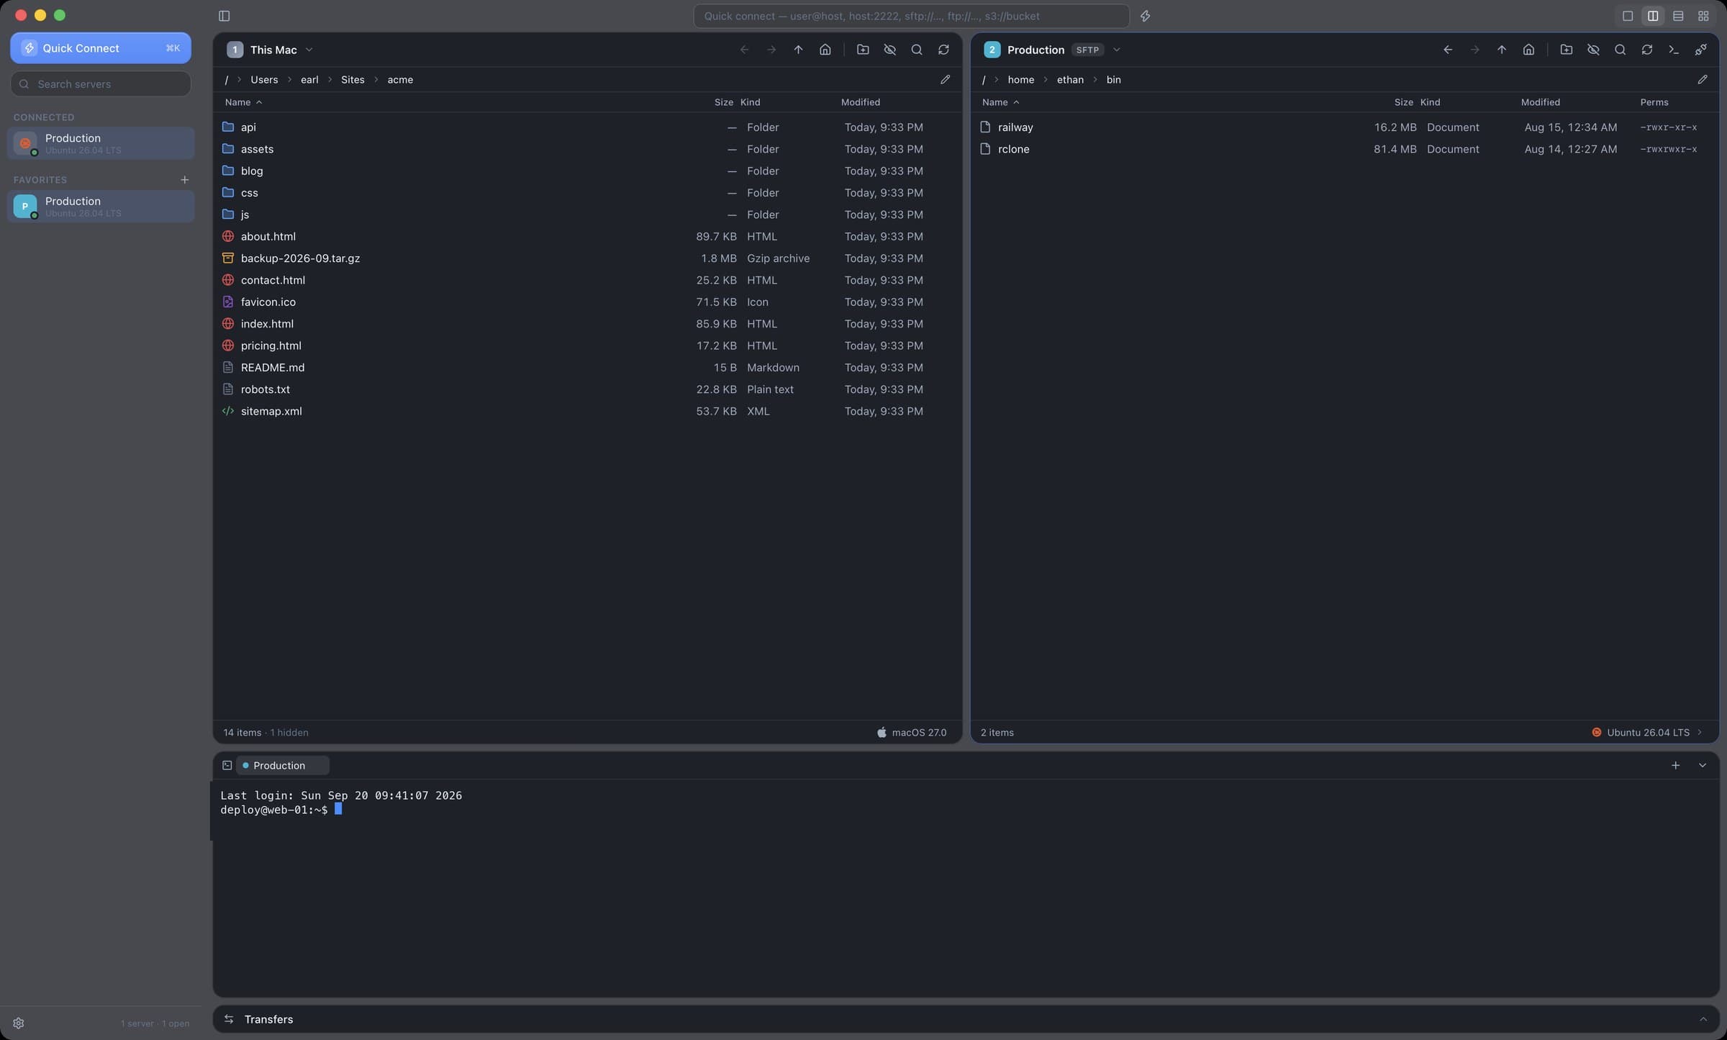This screenshot has width=1727, height=1040.
Task: Create new folder in This Mac pane
Action: coord(863,50)
